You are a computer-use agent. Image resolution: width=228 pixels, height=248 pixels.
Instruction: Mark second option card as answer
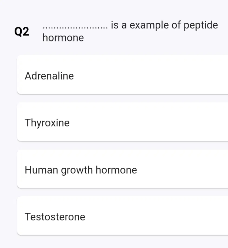click(x=123, y=122)
